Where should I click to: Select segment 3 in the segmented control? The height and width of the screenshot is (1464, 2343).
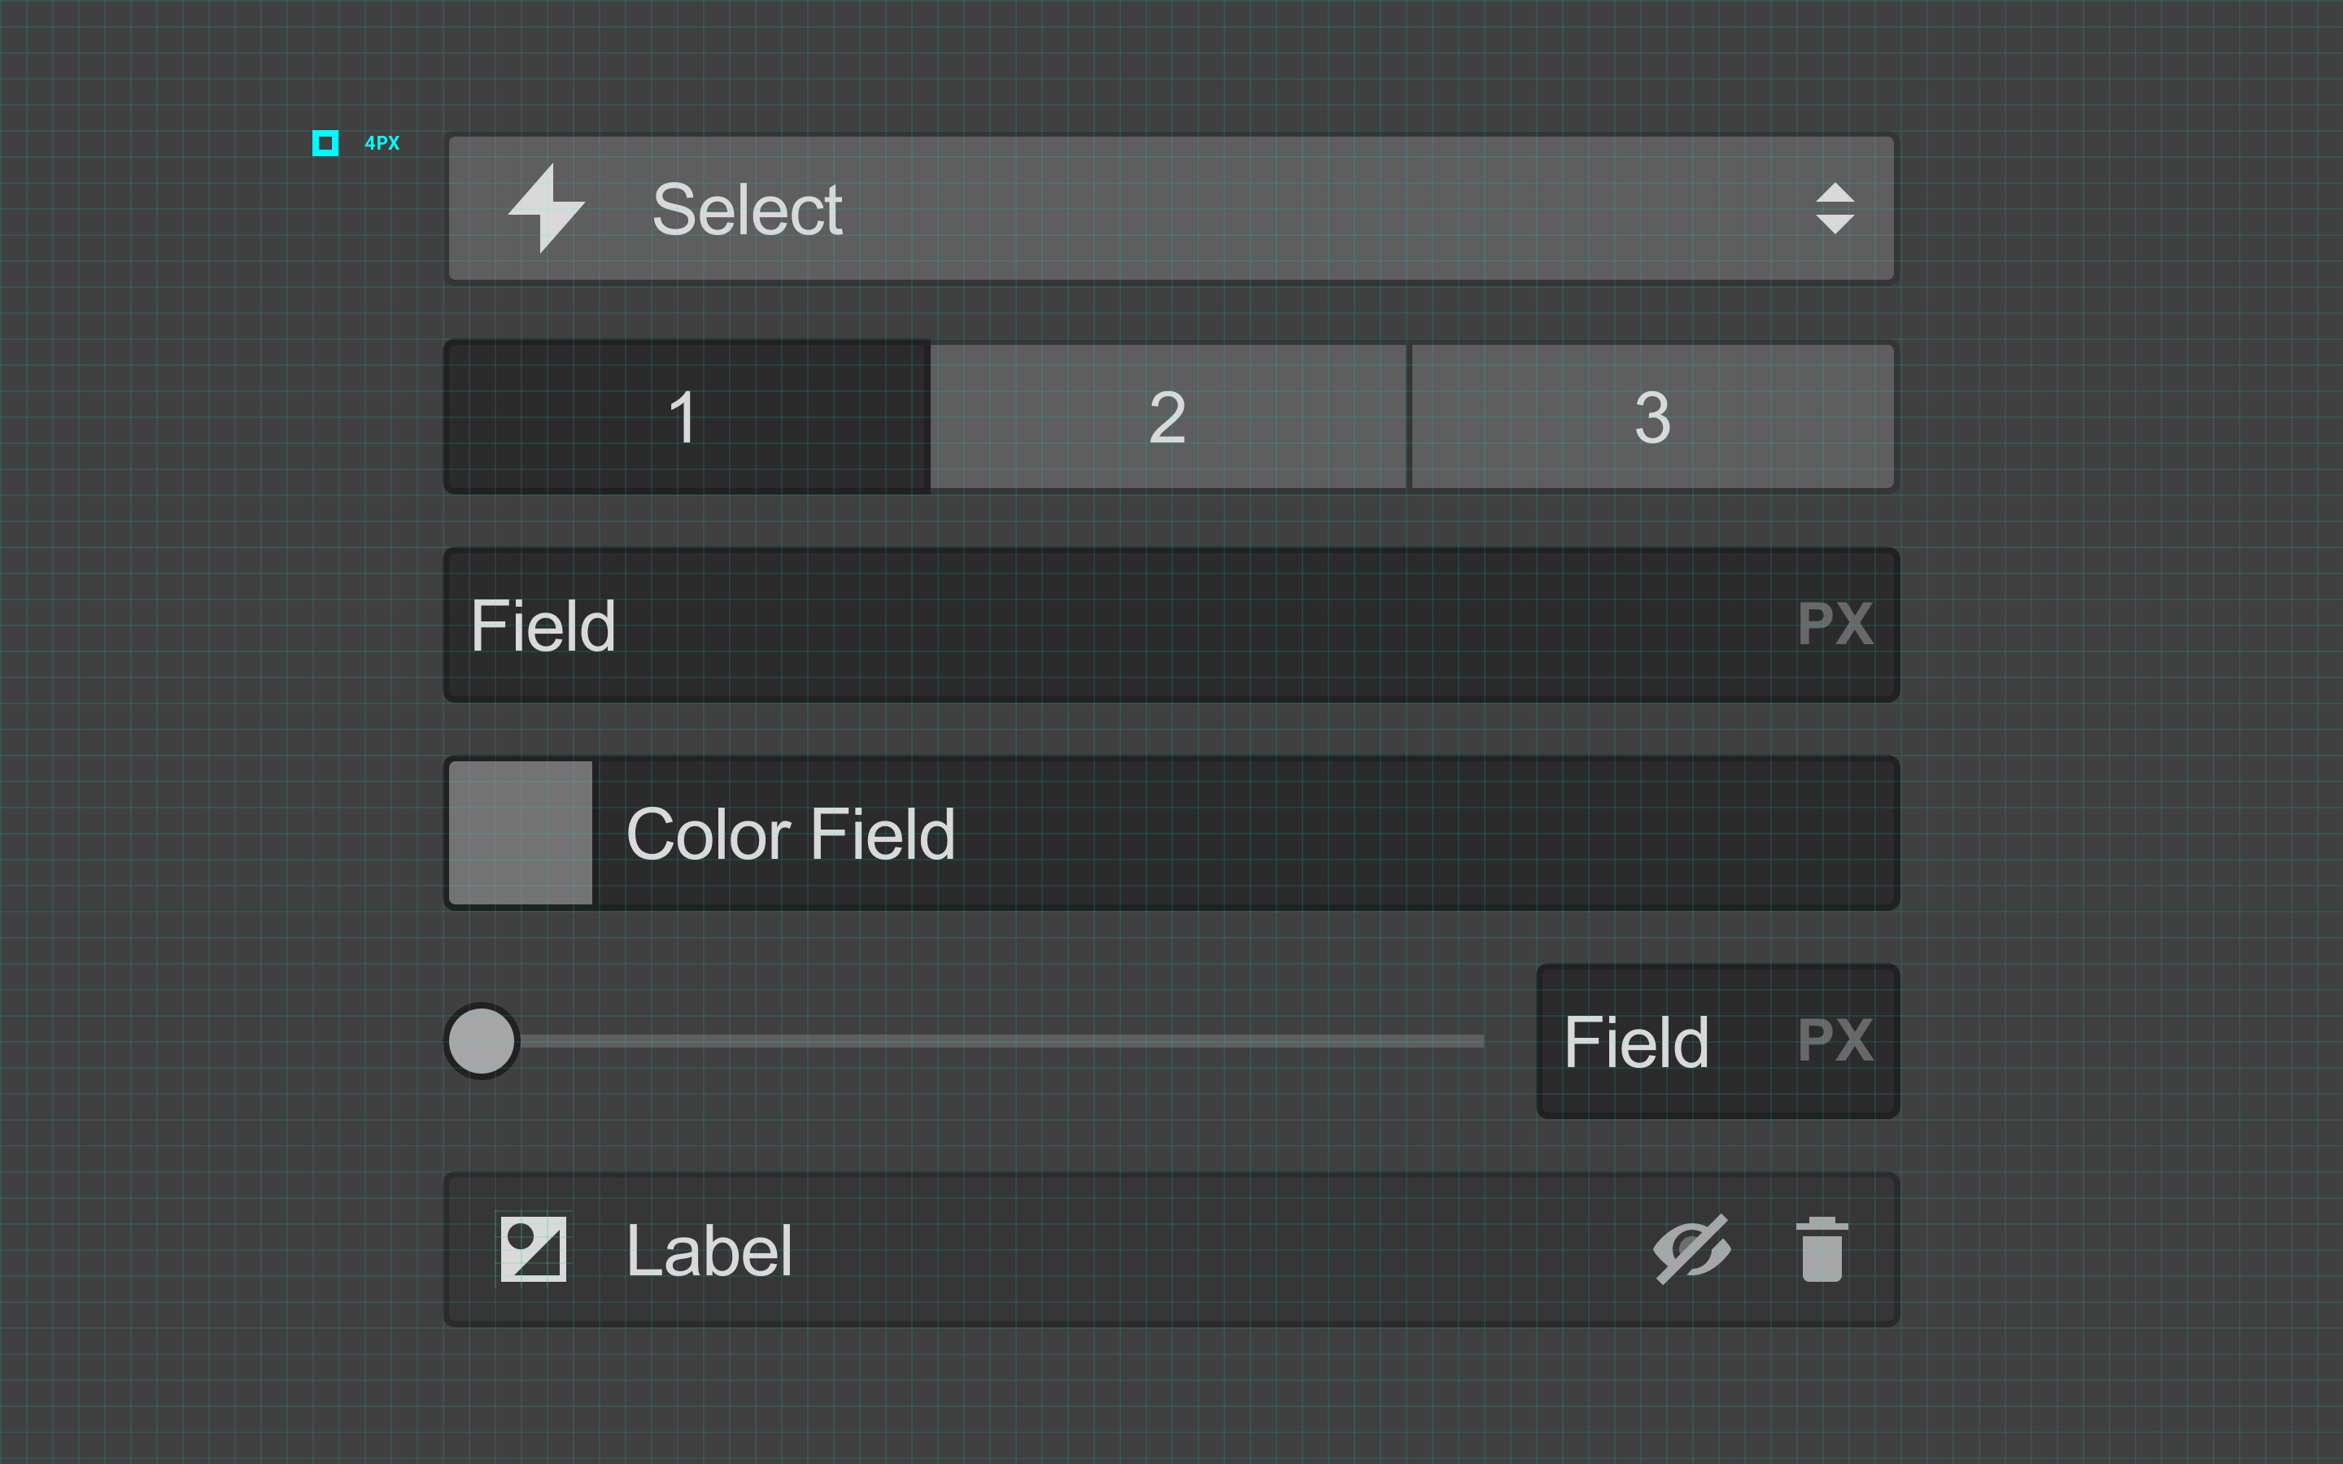pos(1651,416)
